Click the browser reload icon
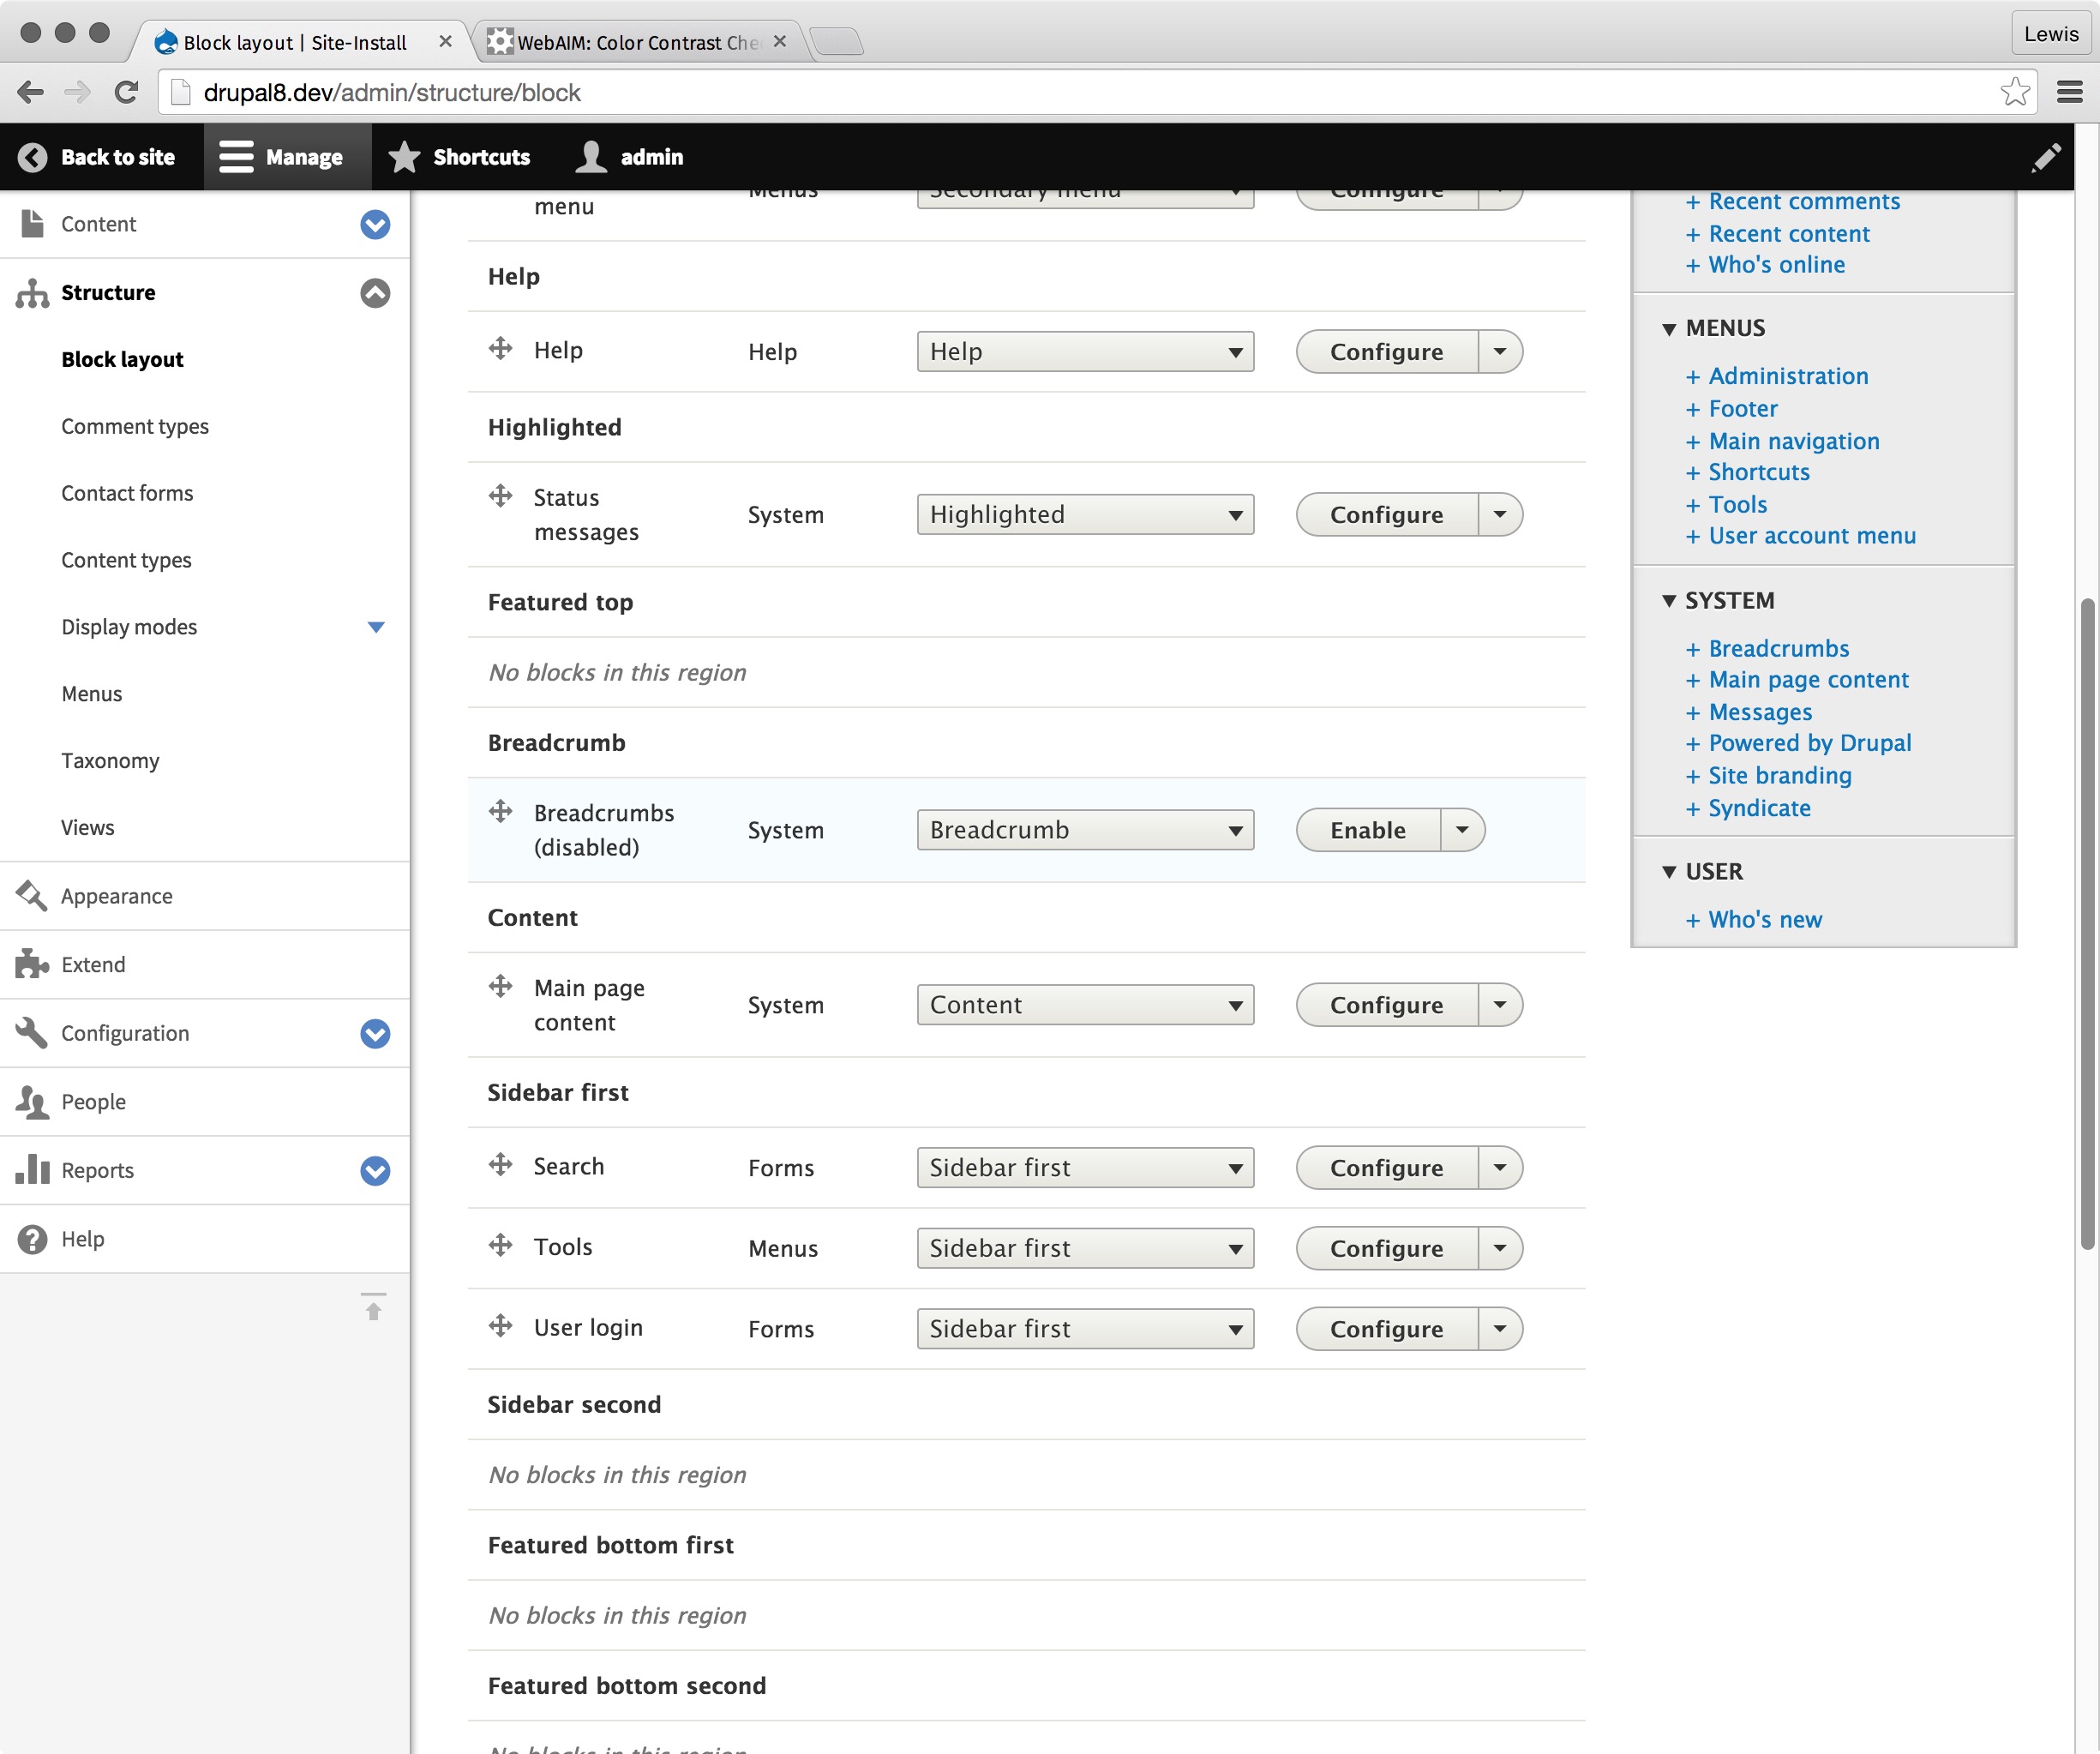 126,92
